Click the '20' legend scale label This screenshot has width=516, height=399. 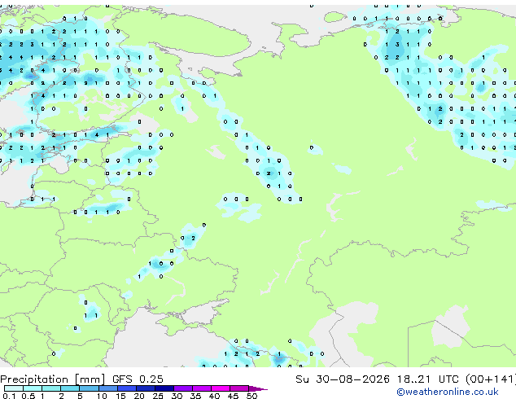pos(139,396)
